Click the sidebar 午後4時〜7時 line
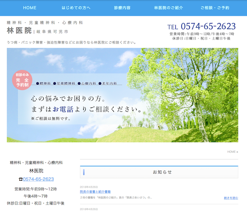Image resolution: width=247 pixels, height=212 pixels. click(x=35, y=196)
